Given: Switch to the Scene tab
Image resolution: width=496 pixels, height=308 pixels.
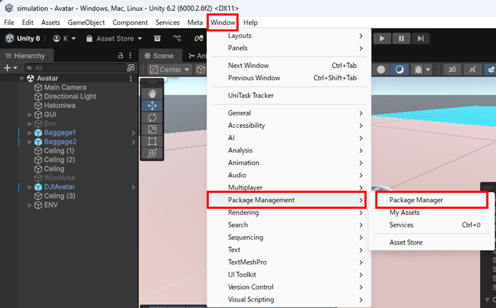Looking at the screenshot, I should 159,55.
